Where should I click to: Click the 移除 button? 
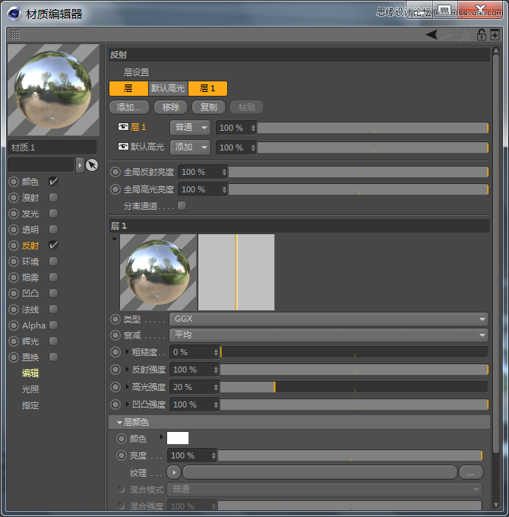click(171, 107)
